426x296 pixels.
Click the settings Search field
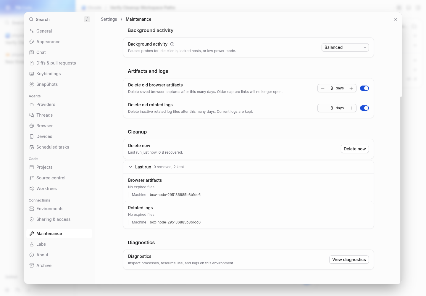[59, 19]
